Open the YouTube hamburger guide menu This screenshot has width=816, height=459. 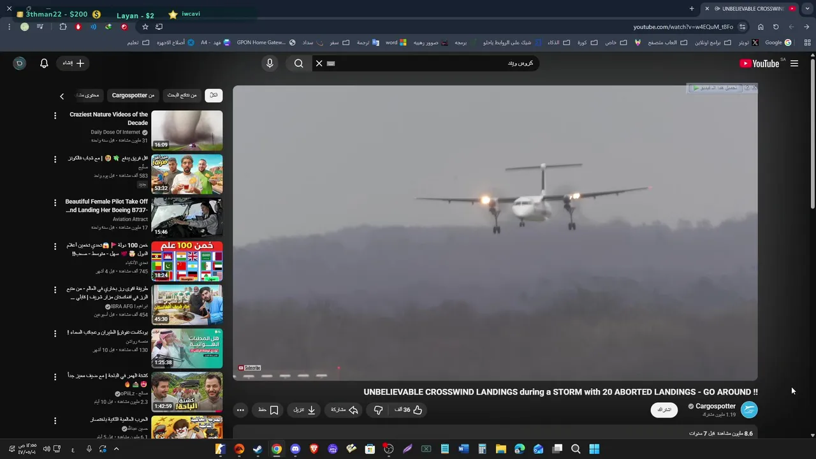click(794, 63)
